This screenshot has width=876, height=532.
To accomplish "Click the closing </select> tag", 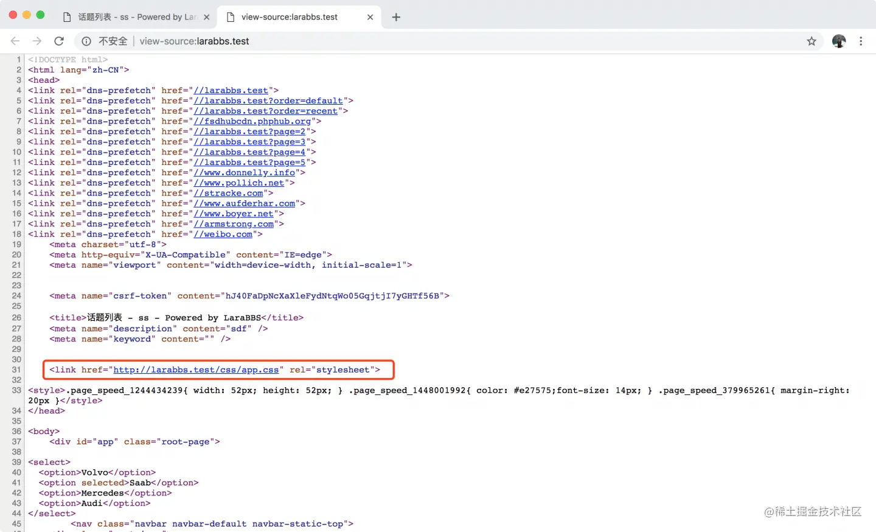I will (x=52, y=514).
